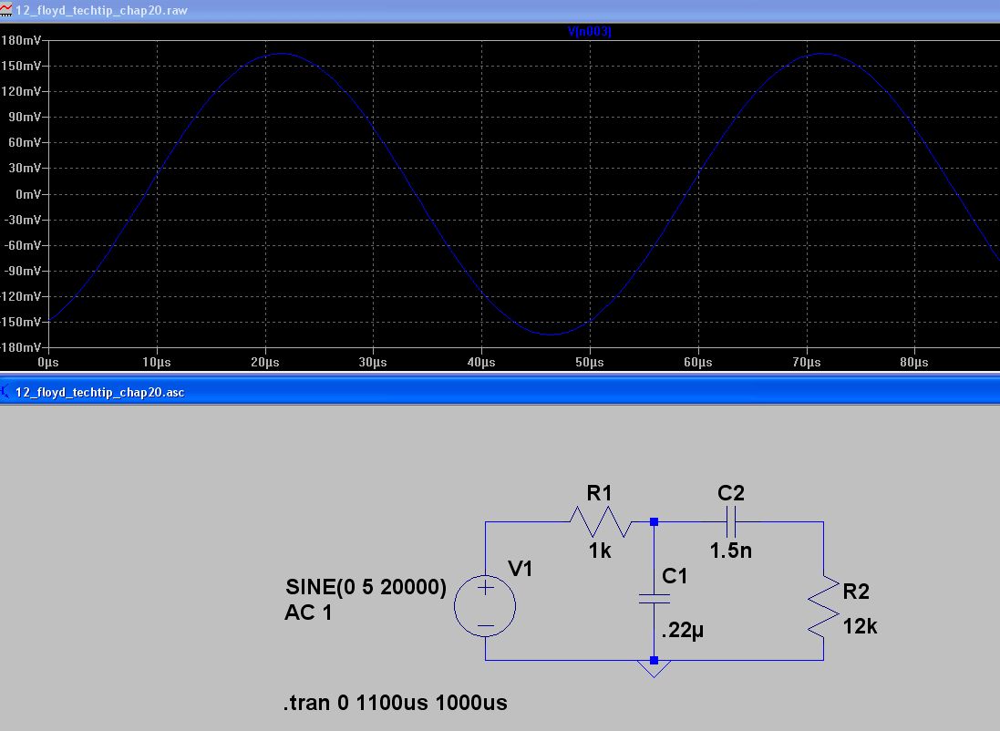The width and height of the screenshot is (1000, 731).
Task: Click the bottom junction node above ground
Action: (x=654, y=660)
